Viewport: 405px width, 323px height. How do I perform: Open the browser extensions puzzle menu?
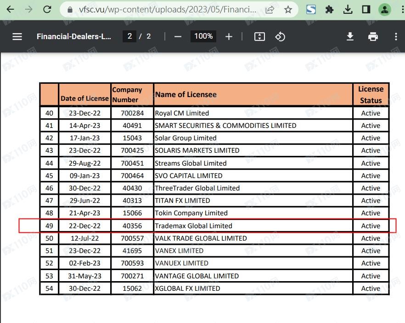(329, 9)
